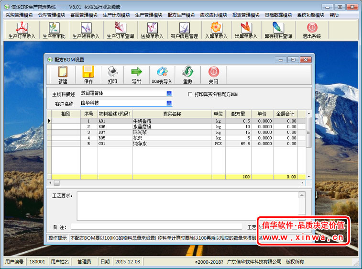
Task: Click 金额合计 column header
Action: [x=285, y=114]
